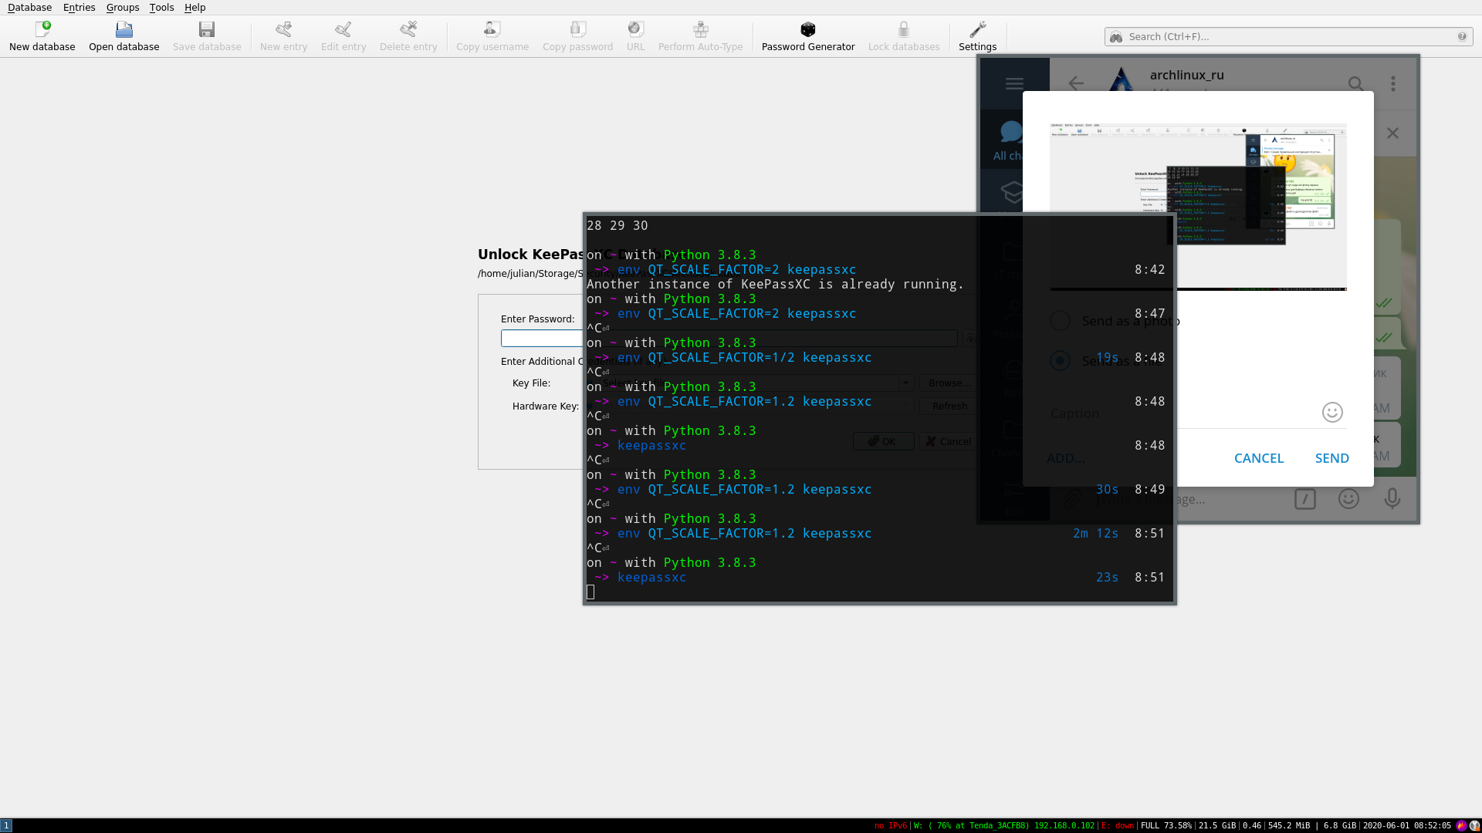Open the Groups menu

point(123,7)
